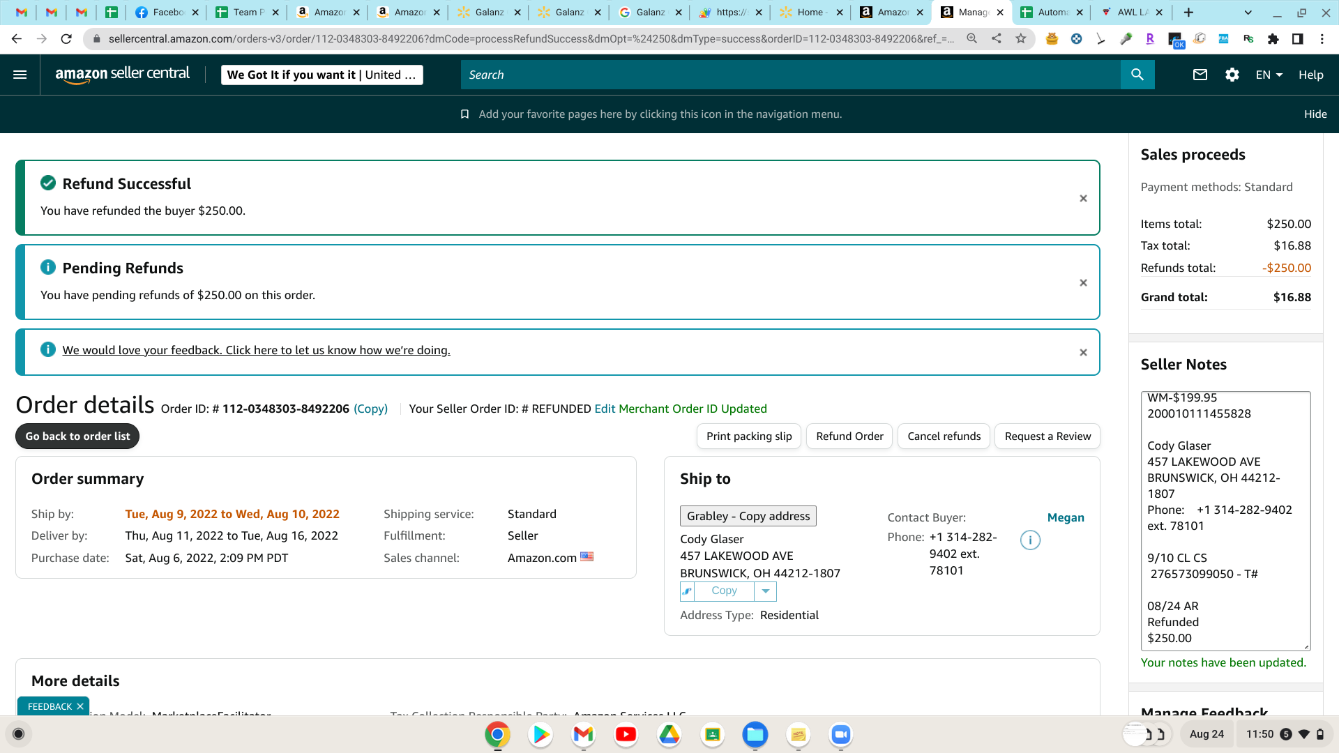Open the settings gear icon

click(1232, 75)
